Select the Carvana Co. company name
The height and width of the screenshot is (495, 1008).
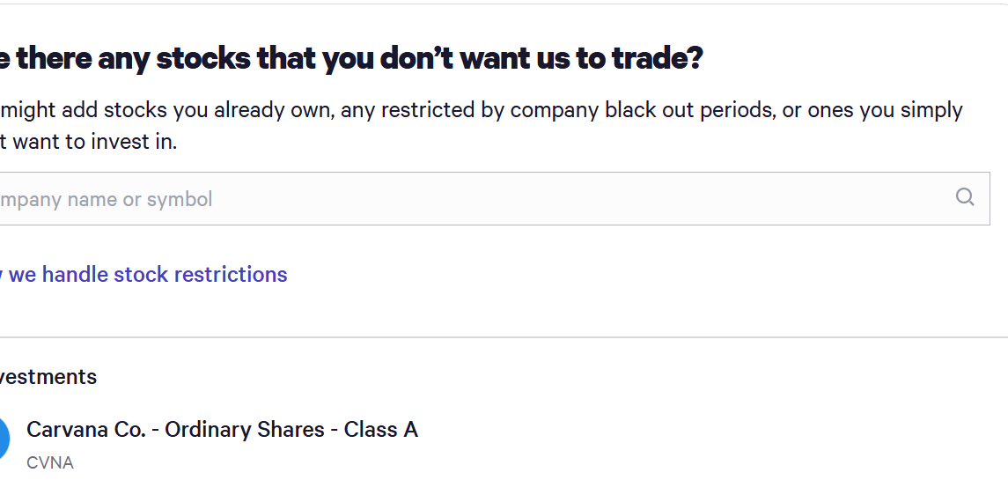(x=86, y=430)
